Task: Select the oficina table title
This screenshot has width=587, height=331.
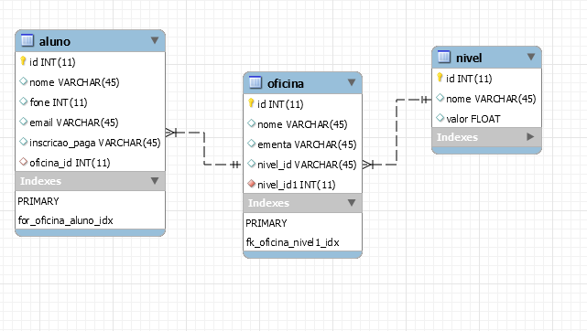Action: click(286, 84)
